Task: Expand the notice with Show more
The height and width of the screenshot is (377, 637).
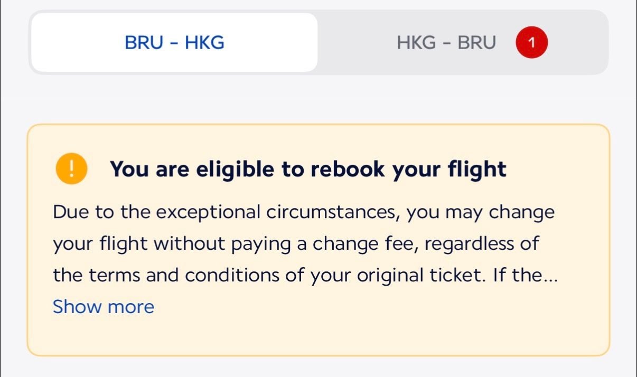Action: [104, 307]
